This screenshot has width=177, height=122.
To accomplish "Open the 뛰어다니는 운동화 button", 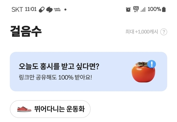I will (50, 109).
